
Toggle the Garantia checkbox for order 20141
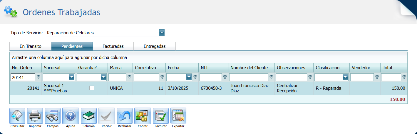point(92,88)
